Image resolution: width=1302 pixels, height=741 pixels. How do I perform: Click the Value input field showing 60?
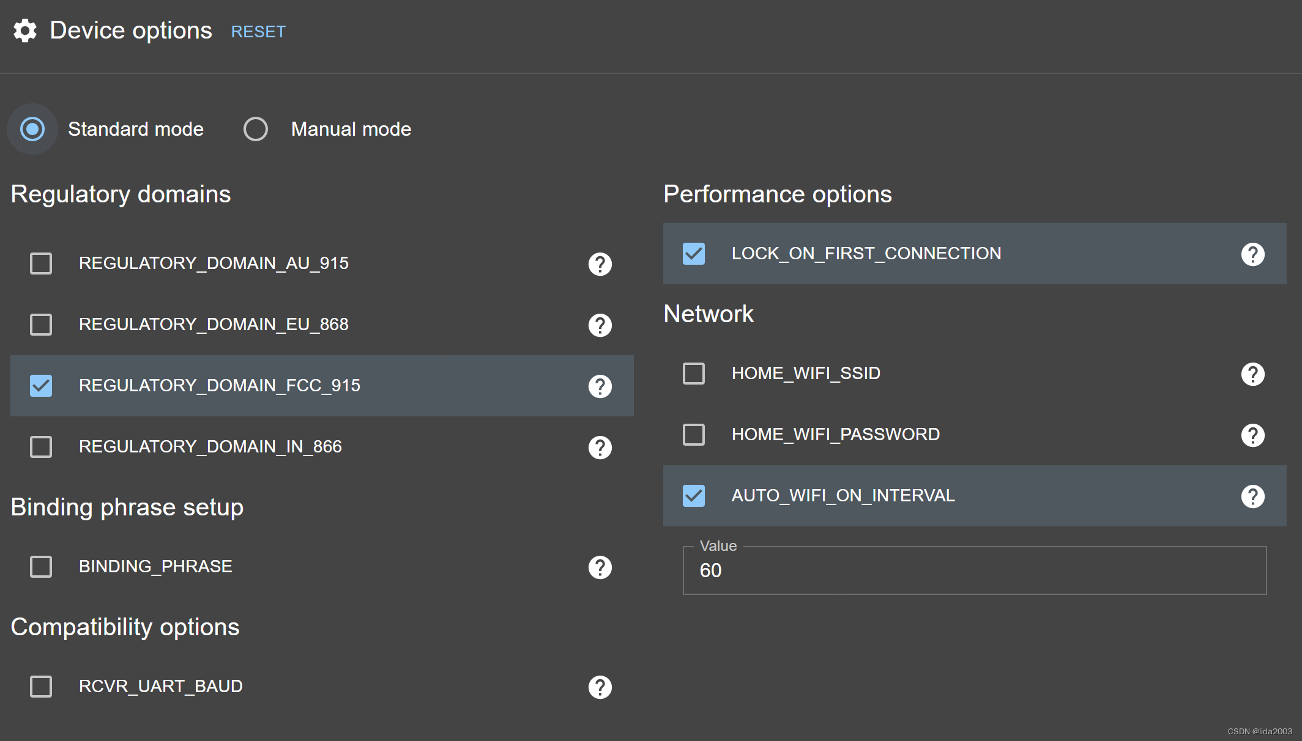tap(974, 570)
